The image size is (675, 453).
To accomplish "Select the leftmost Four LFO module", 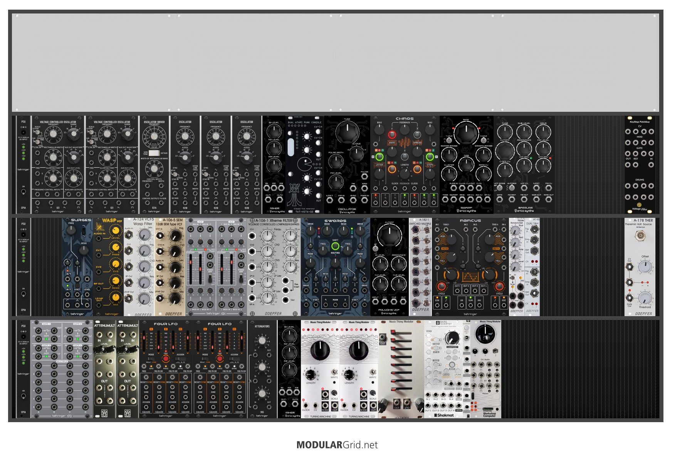I will (166, 369).
